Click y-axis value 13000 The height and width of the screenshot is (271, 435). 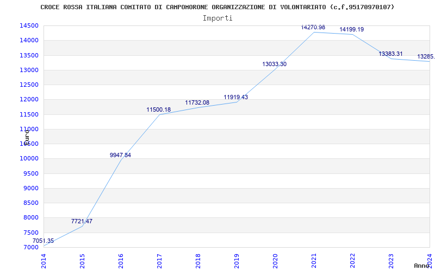(29, 70)
